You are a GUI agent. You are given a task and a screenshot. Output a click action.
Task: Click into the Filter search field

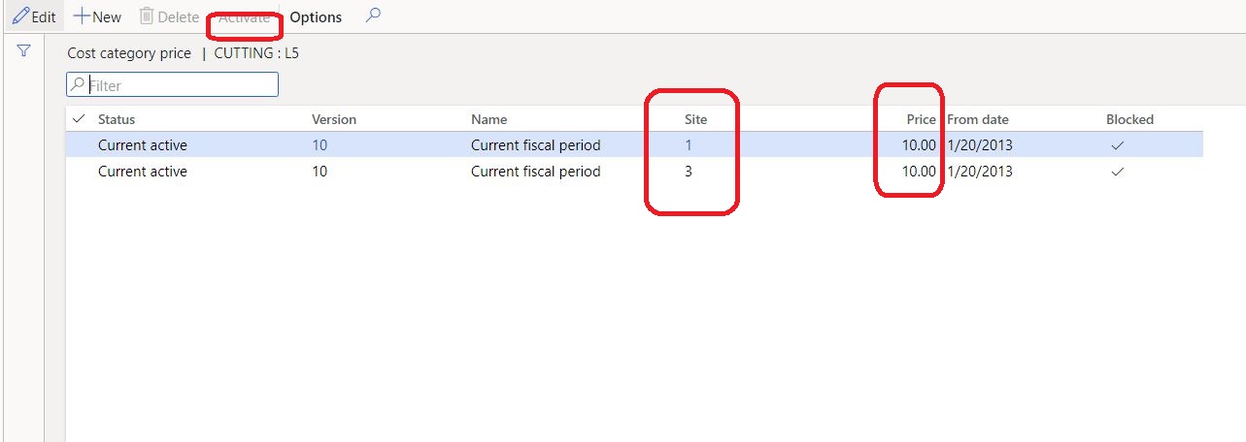(181, 85)
